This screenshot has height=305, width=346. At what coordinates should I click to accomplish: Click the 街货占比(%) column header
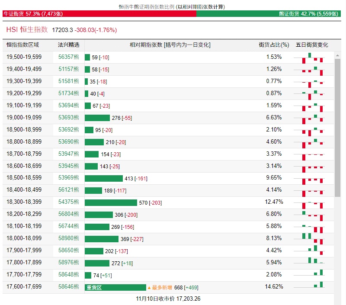pyautogui.click(x=274, y=45)
